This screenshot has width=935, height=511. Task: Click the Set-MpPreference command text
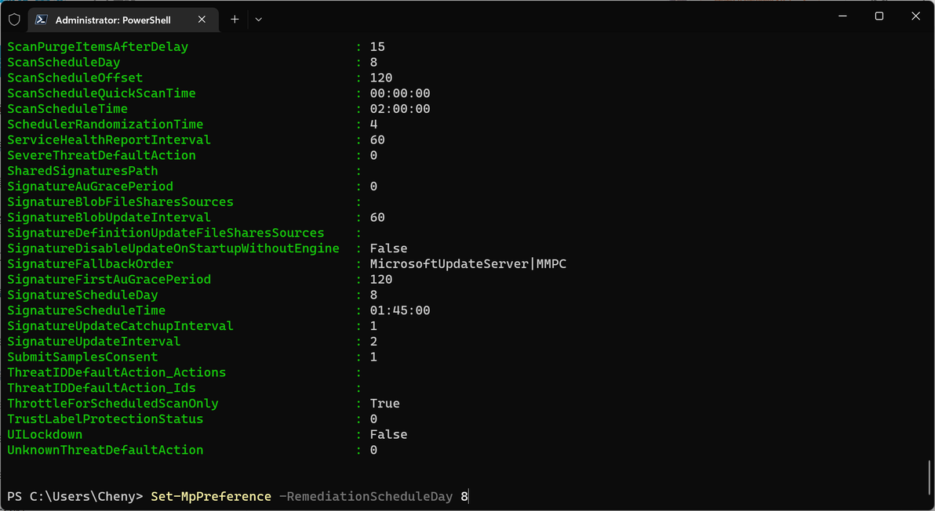coord(211,496)
